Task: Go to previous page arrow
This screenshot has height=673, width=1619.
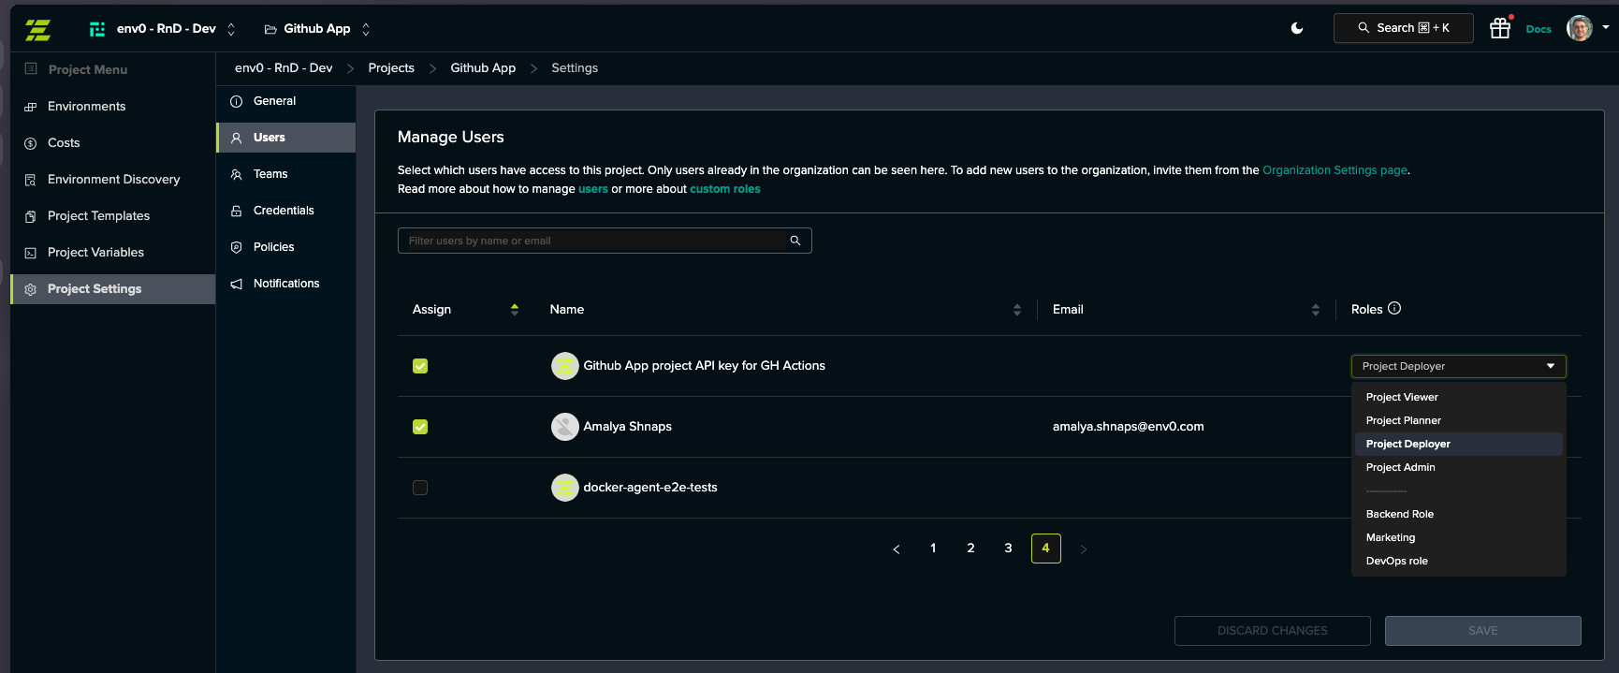Action: click(897, 549)
